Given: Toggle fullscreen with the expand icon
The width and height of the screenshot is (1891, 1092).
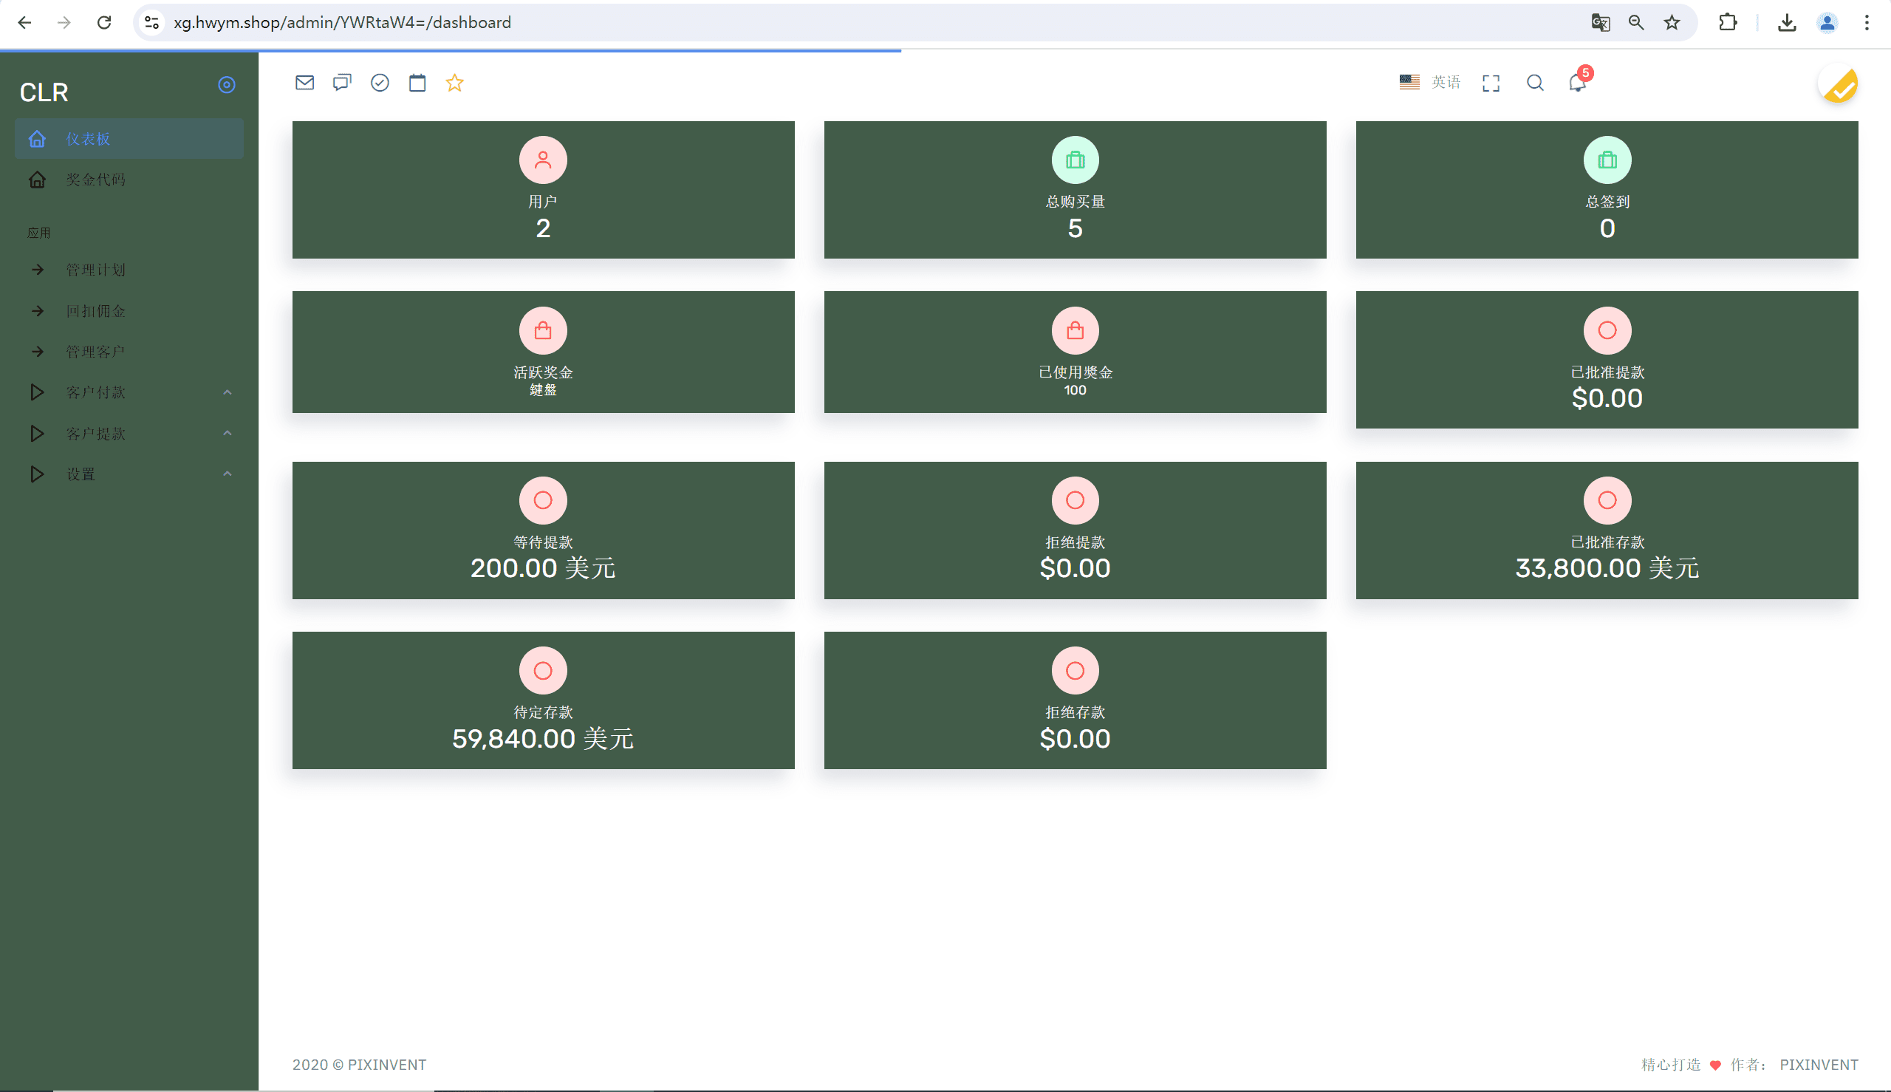Looking at the screenshot, I should coord(1491,83).
